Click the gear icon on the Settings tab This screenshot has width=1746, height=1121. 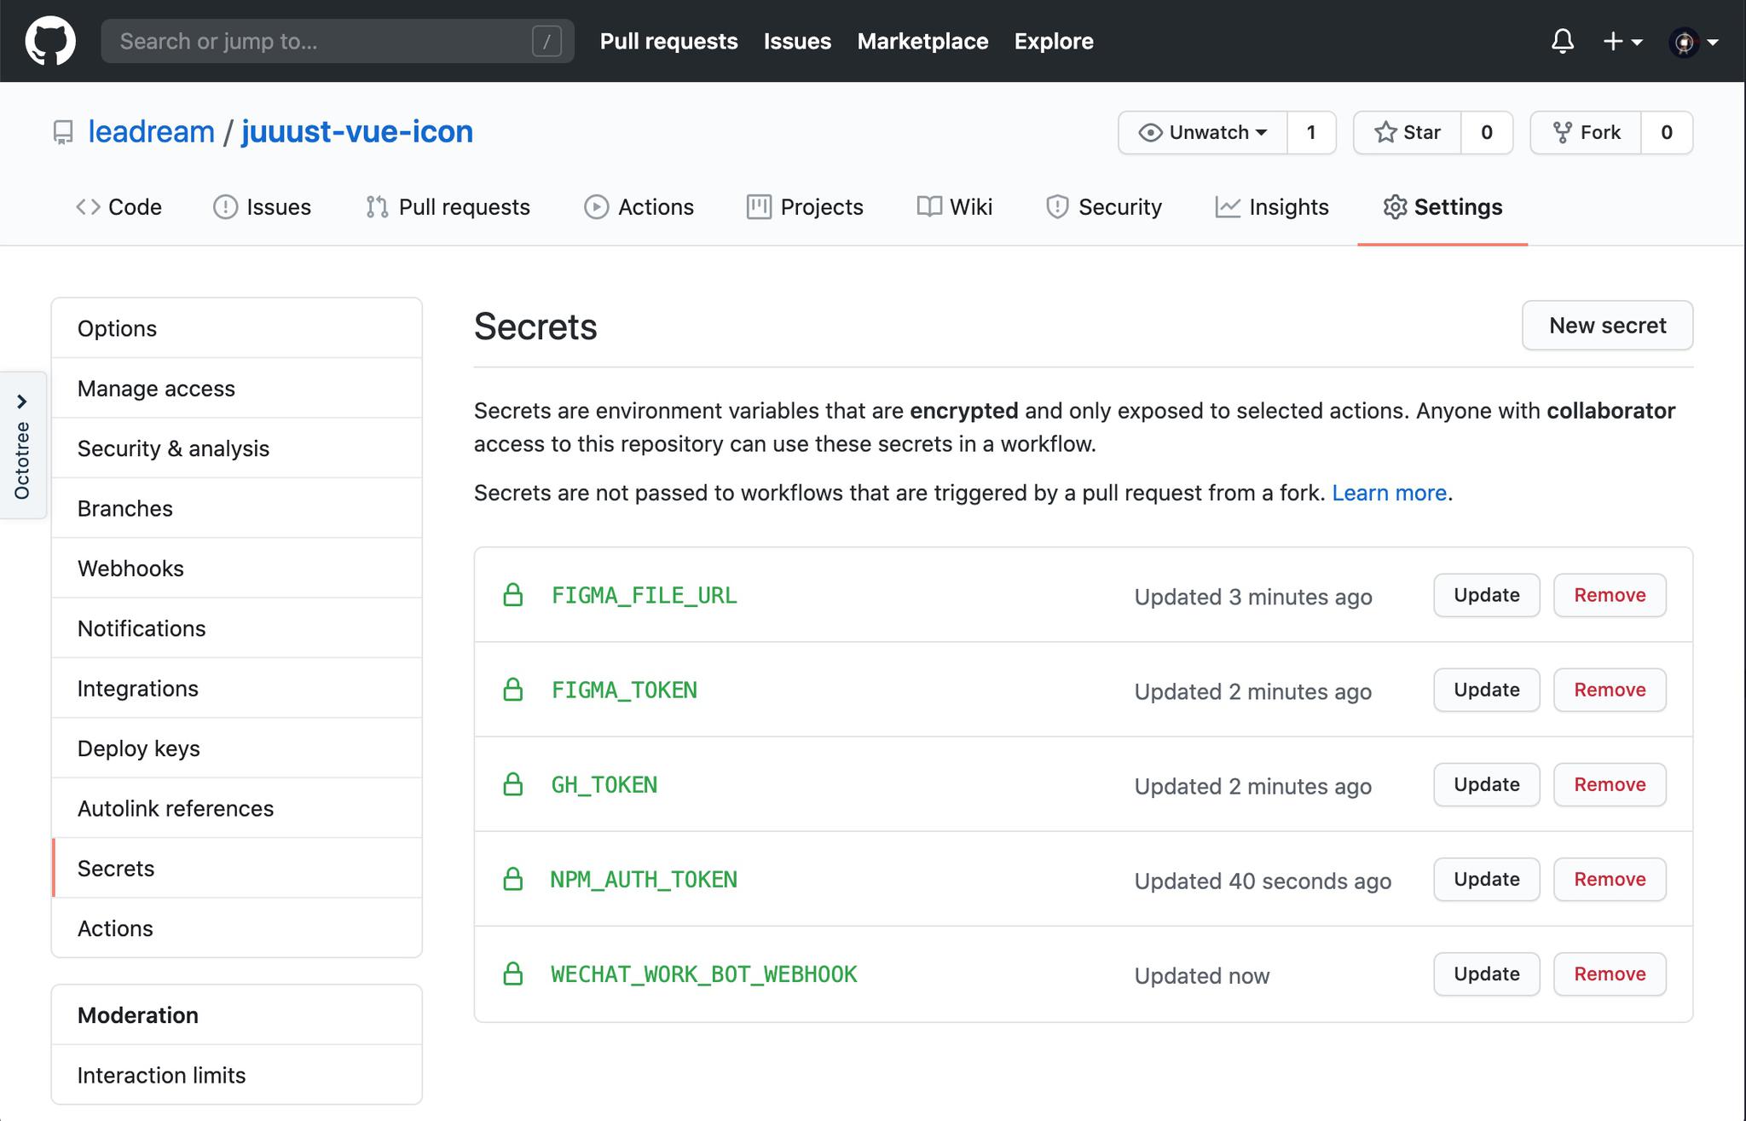point(1396,206)
